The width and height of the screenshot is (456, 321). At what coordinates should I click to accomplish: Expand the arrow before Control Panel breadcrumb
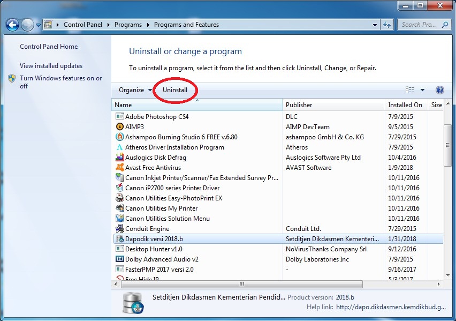58,25
